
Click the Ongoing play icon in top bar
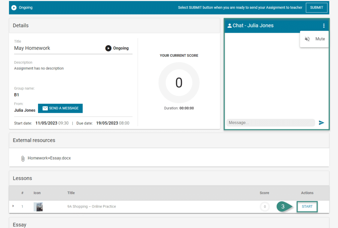[x=14, y=8]
